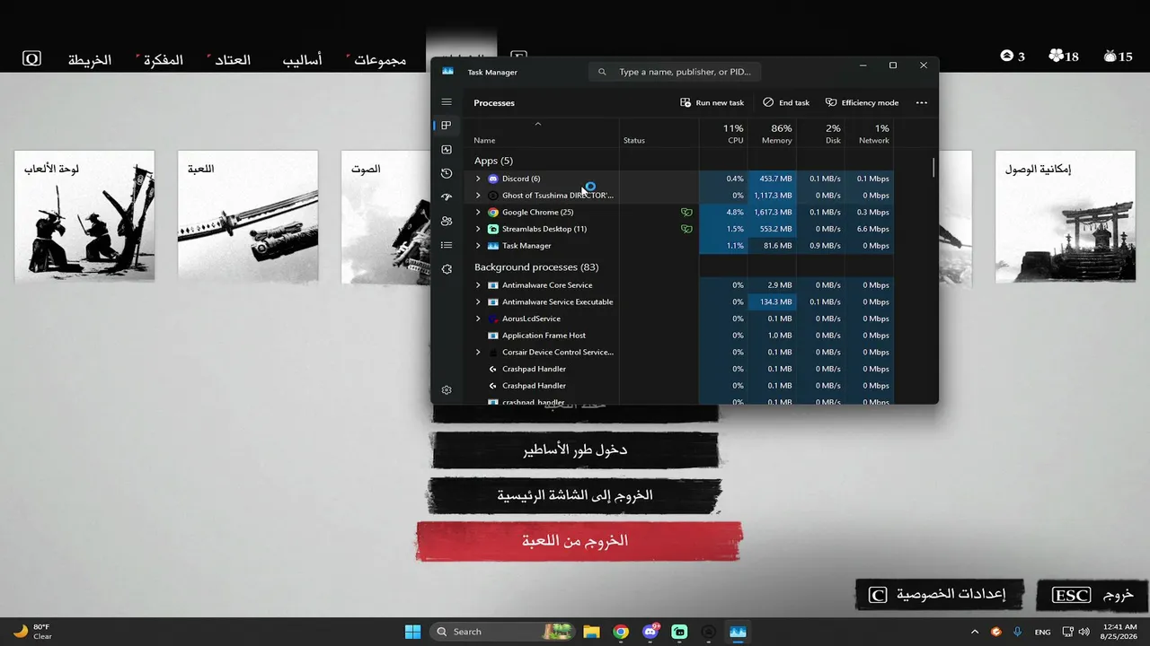1150x646 pixels.
Task: Open Startup apps page in sidebar
Action: tap(447, 197)
